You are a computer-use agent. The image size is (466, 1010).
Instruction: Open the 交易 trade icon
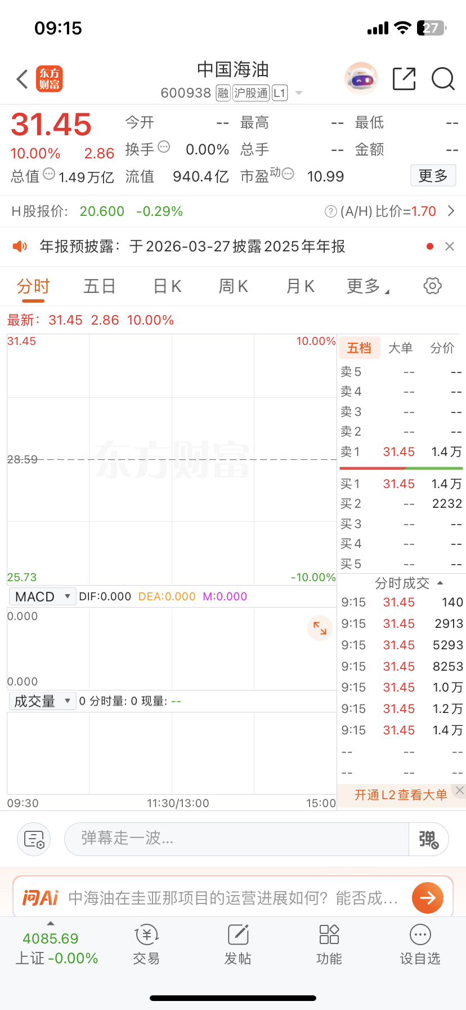(147, 945)
